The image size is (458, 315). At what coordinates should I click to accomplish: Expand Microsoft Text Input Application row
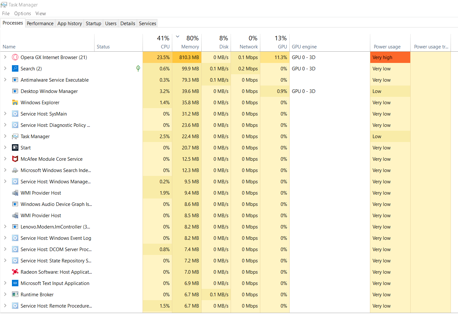tap(5, 283)
